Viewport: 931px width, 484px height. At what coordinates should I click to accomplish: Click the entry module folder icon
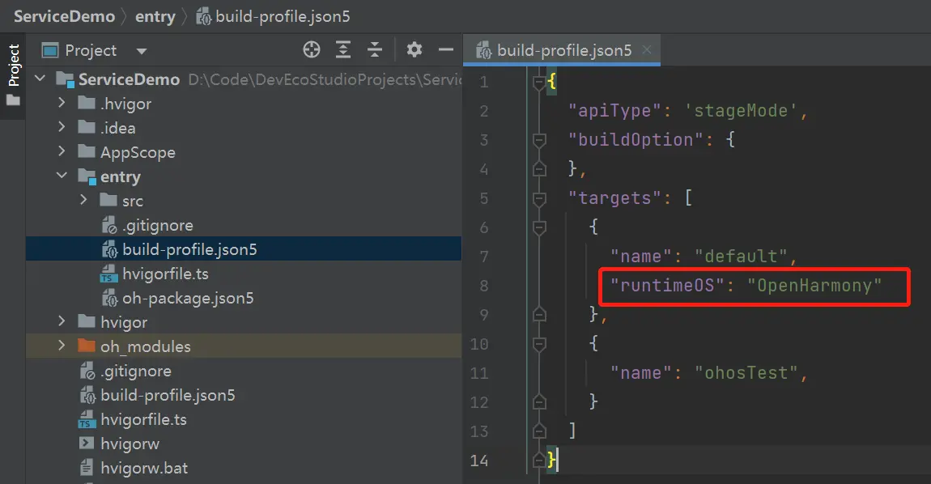tap(87, 177)
